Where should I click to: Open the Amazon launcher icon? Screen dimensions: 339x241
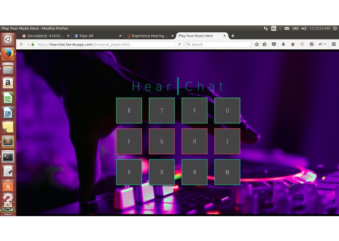[x=8, y=83]
